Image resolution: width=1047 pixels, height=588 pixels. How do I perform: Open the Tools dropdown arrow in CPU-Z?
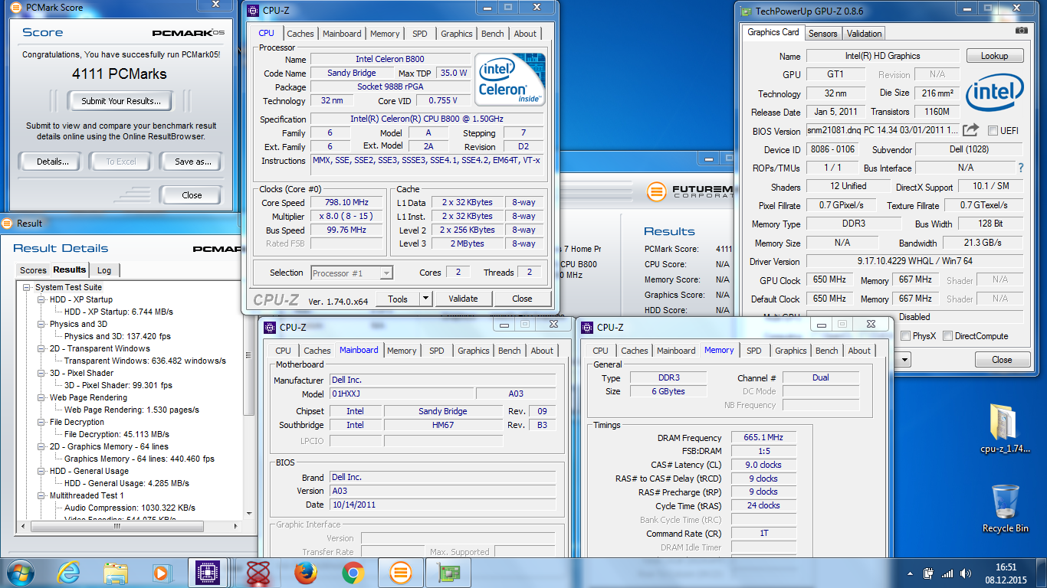pyautogui.click(x=426, y=299)
